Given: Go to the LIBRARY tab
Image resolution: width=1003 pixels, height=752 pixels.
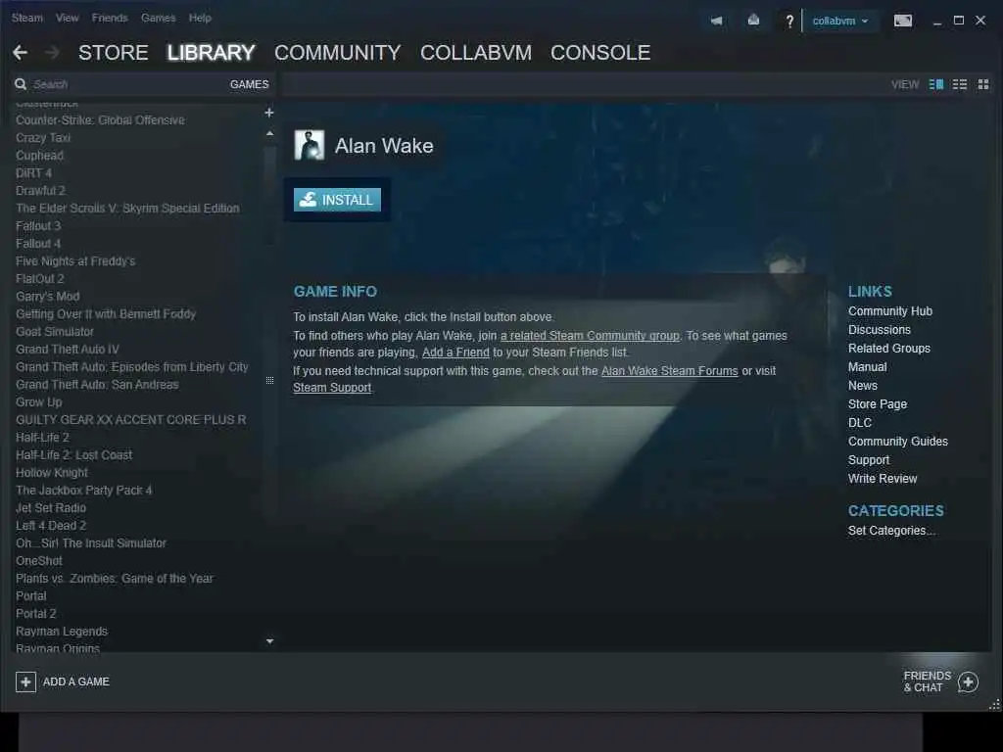Looking at the screenshot, I should coord(212,53).
